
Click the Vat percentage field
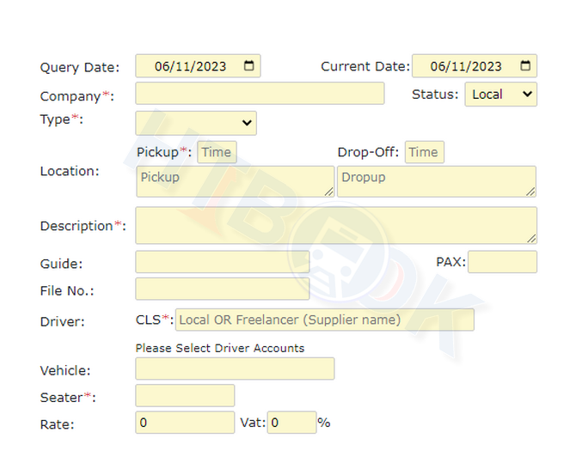[x=291, y=423]
